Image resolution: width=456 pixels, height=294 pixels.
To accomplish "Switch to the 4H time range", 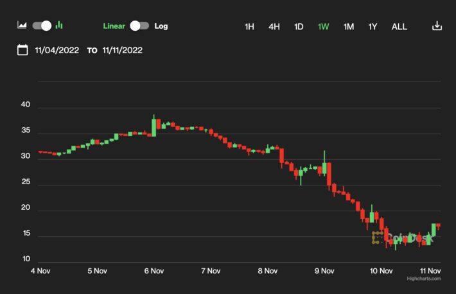I will pyautogui.click(x=274, y=27).
